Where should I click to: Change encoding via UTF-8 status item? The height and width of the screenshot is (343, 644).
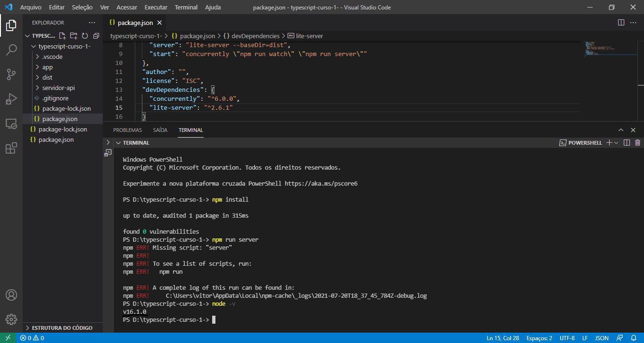[567, 338]
